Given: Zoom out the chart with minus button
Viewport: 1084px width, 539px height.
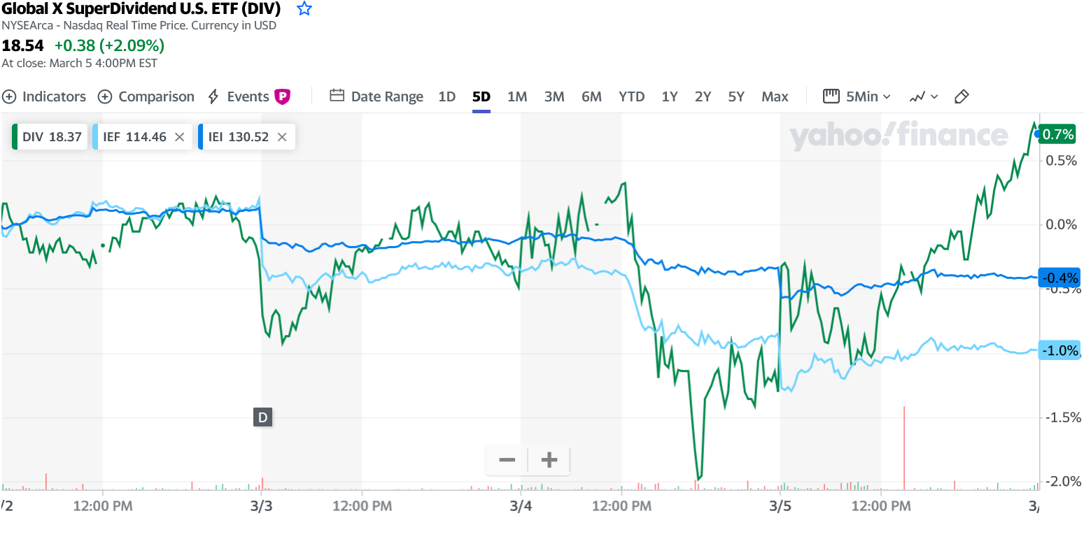Looking at the screenshot, I should point(507,460).
